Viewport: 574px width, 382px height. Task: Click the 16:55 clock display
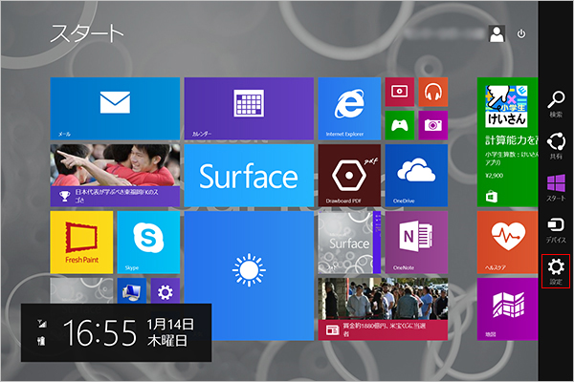click(x=99, y=332)
